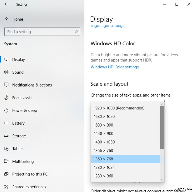
Task: Click the Find a setting search box
Action: click(x=42, y=32)
